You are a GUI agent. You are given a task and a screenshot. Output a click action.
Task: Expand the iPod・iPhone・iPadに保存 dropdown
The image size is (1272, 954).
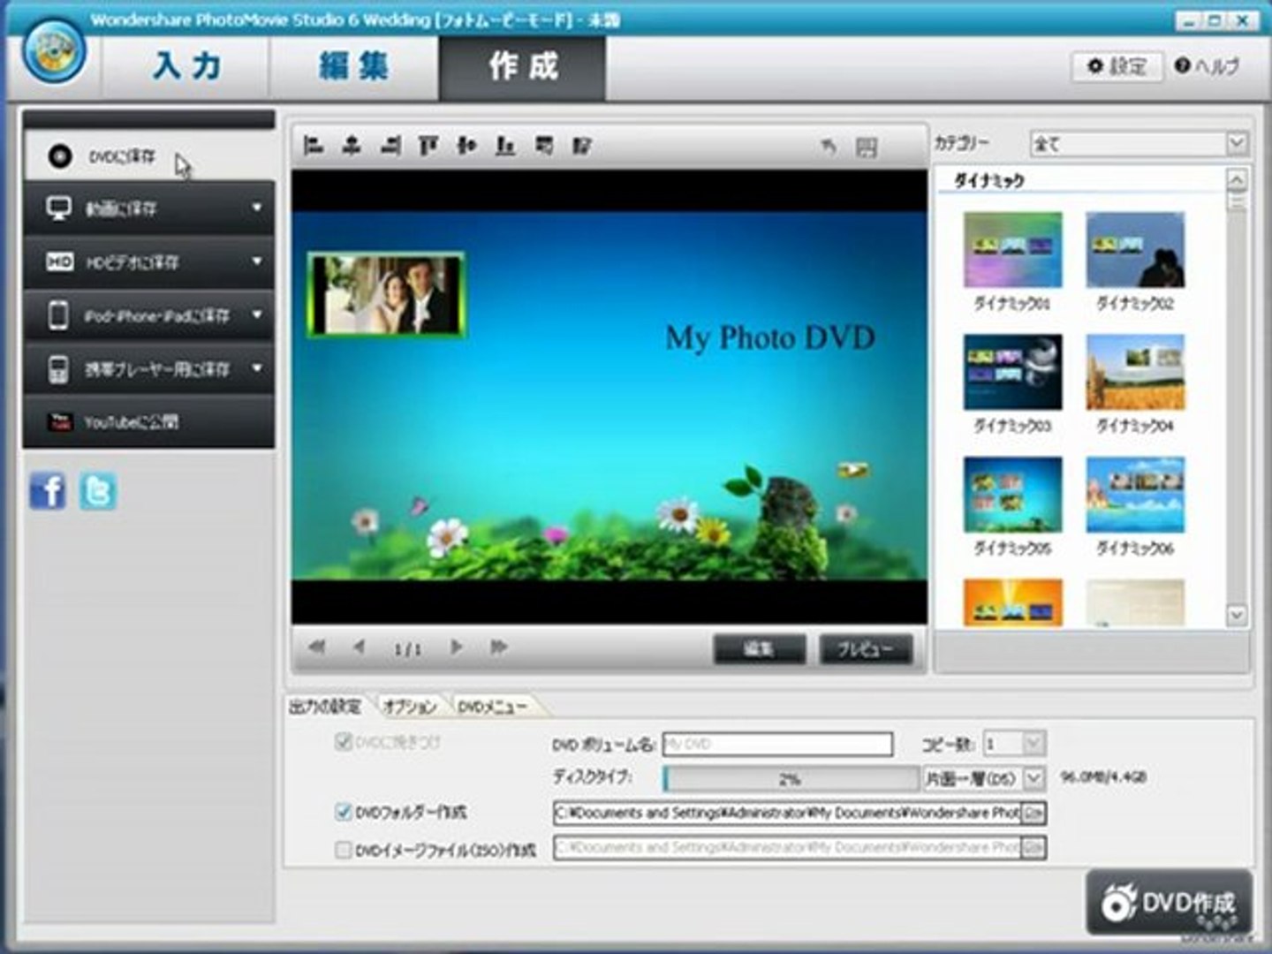pos(257,314)
